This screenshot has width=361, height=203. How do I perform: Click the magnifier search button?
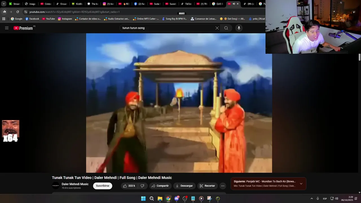coord(226,28)
